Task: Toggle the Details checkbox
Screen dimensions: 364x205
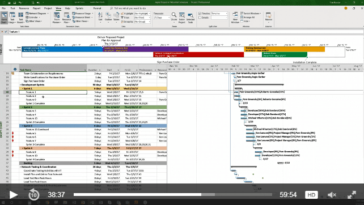Action: pyautogui.click(x=200, y=18)
